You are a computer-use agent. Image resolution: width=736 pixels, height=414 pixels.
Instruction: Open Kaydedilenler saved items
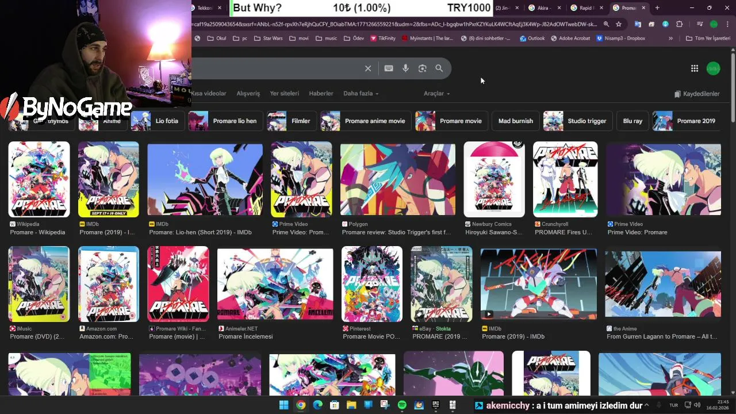pos(697,94)
